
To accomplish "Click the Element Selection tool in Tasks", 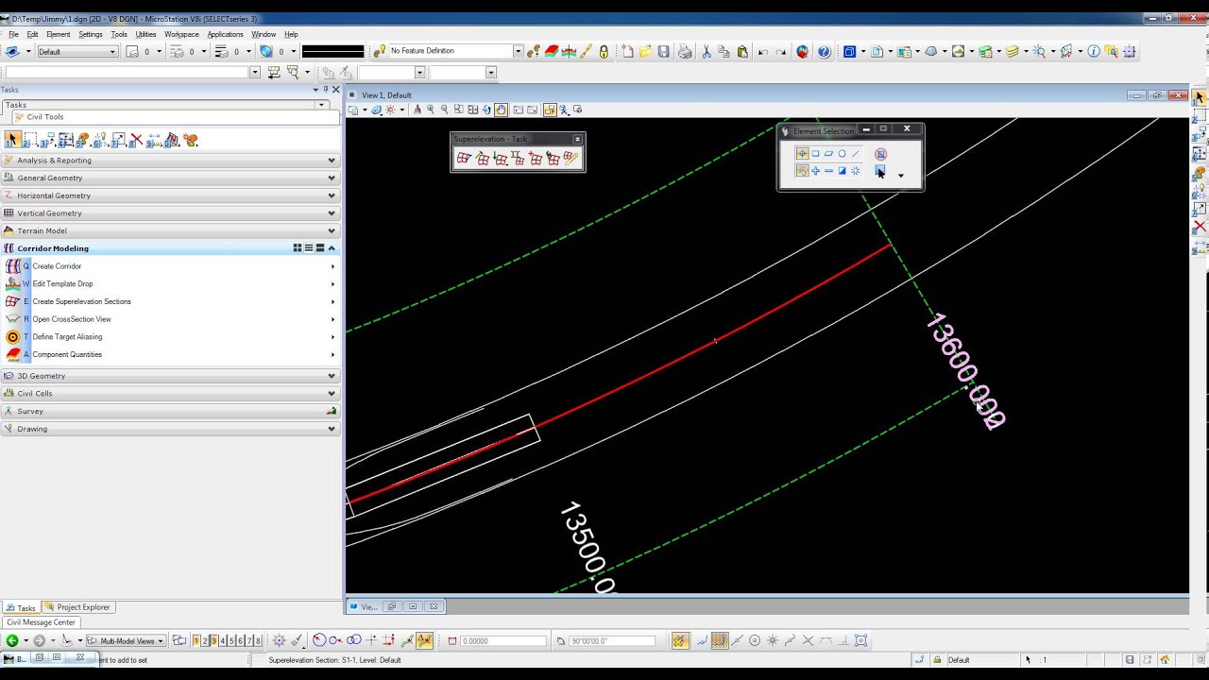I will pyautogui.click(x=12, y=140).
